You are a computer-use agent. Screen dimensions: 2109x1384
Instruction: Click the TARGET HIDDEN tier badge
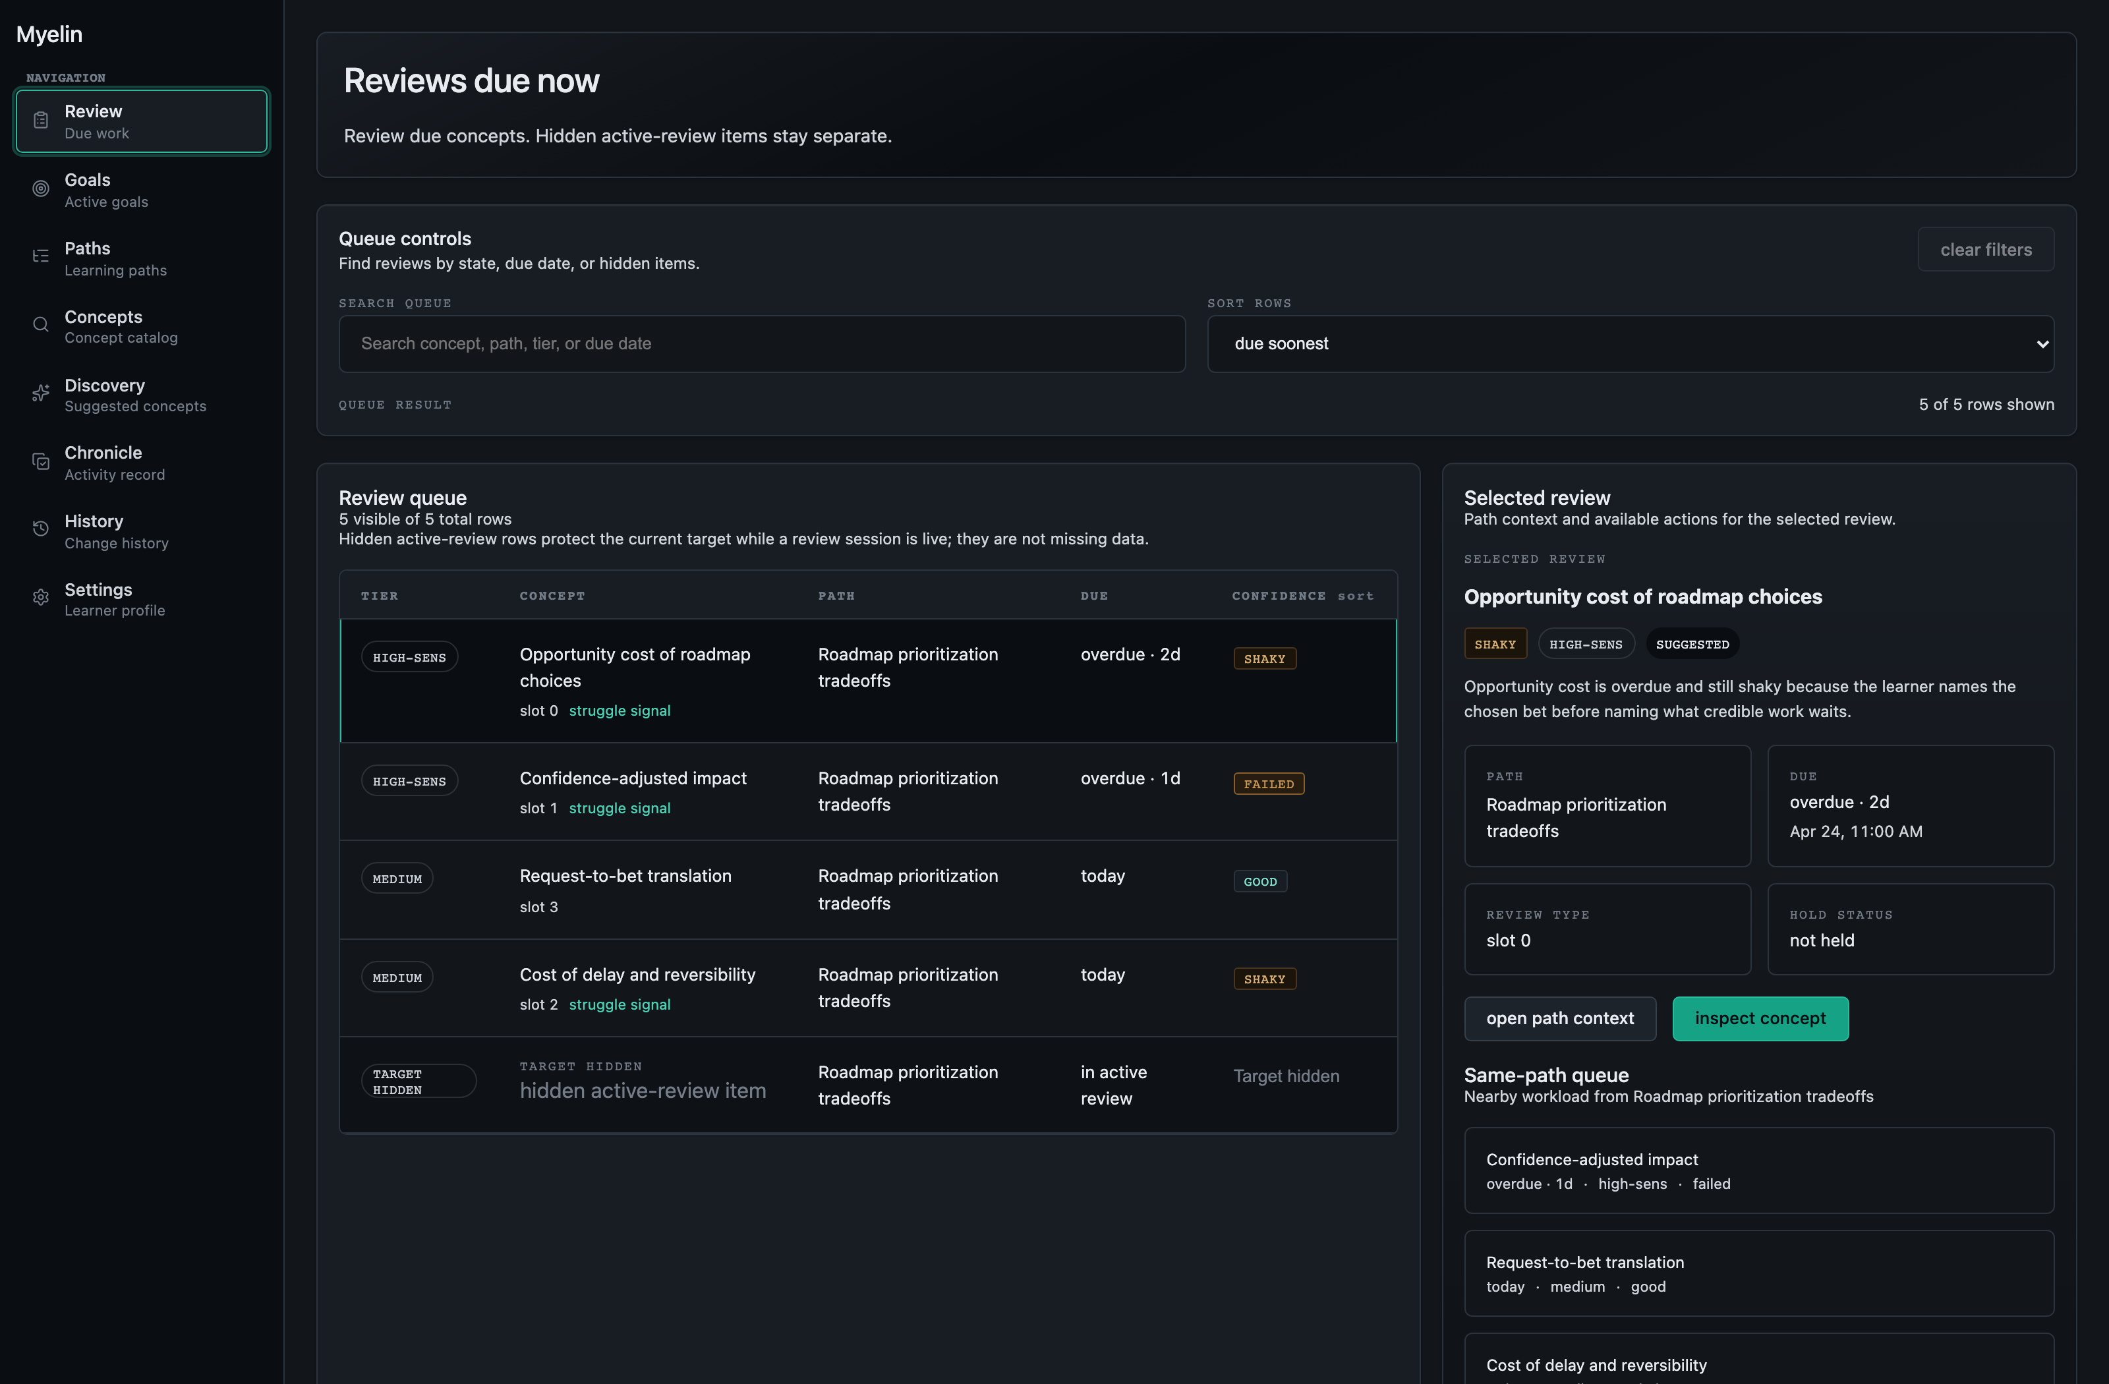419,1082
